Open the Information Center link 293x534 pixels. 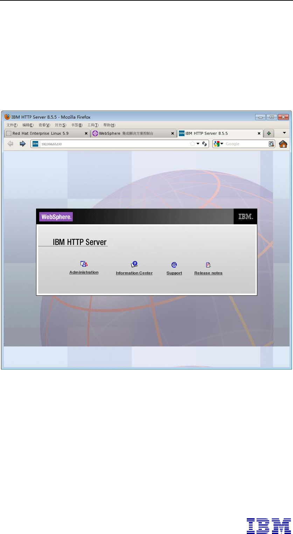click(x=134, y=273)
